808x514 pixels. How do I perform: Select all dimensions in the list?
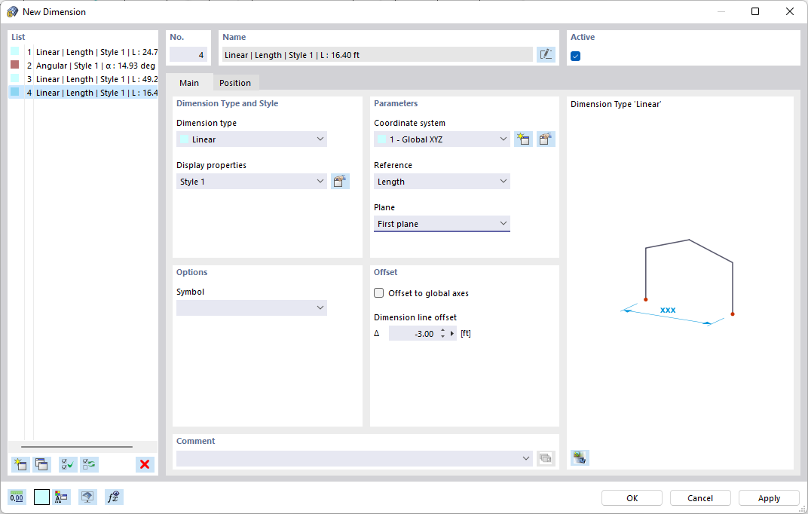[x=67, y=464]
